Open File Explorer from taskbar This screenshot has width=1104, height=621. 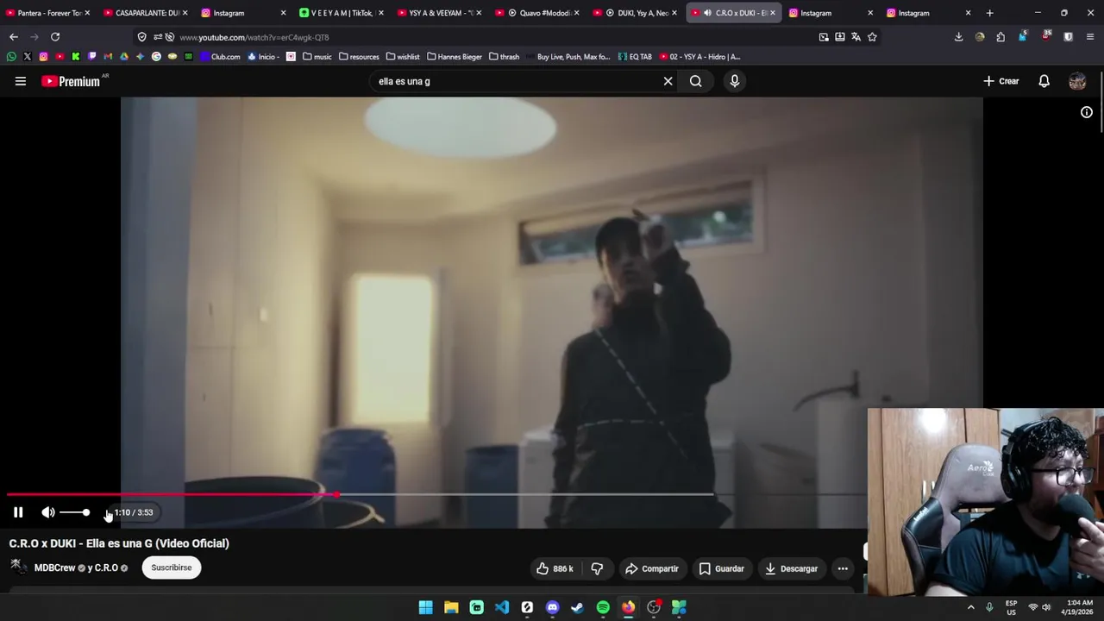(451, 608)
